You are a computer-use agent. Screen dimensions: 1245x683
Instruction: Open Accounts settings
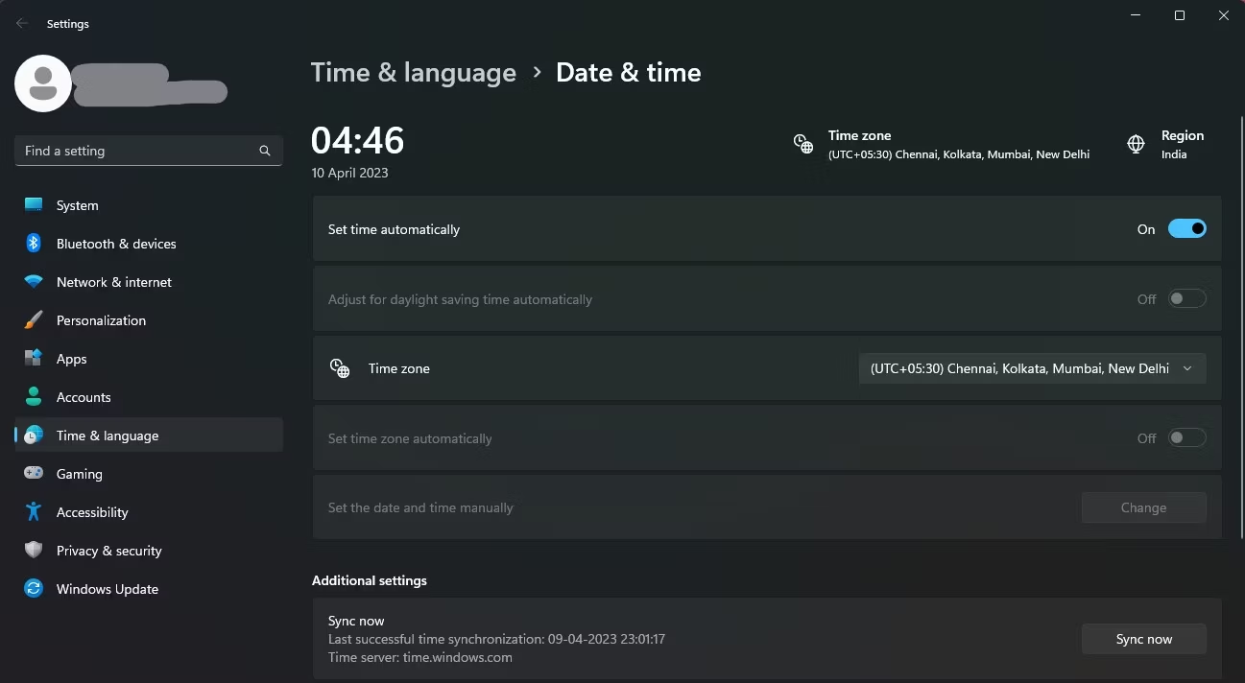[x=149, y=397]
